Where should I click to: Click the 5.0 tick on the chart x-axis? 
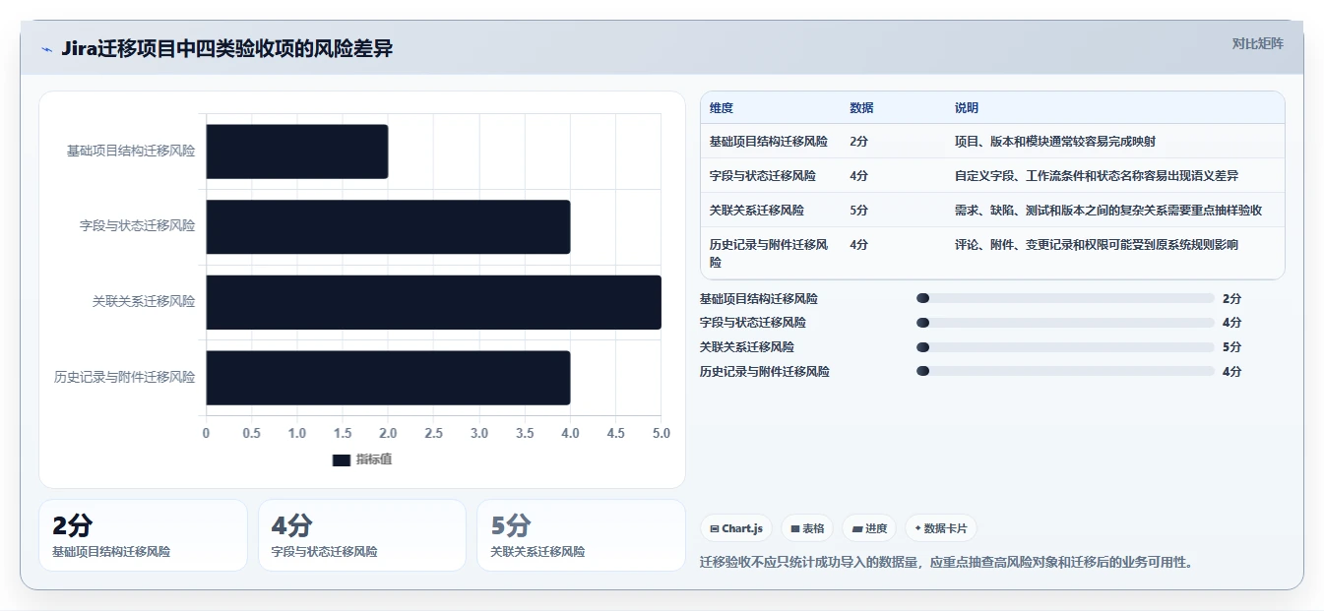tap(661, 433)
